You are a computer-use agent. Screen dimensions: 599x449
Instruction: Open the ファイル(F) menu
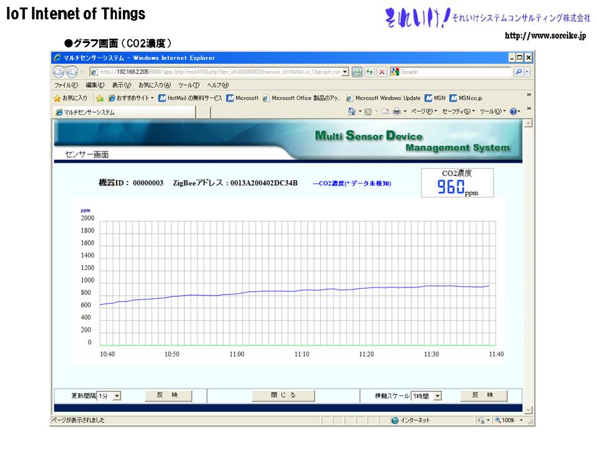[66, 85]
